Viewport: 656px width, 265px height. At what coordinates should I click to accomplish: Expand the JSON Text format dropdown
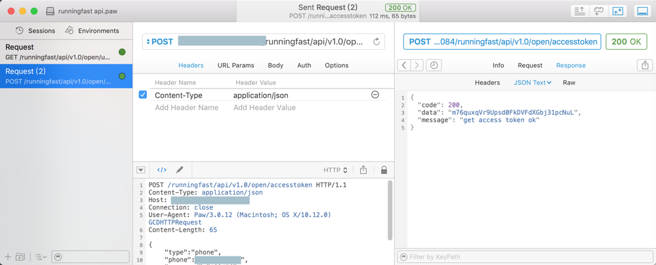pyautogui.click(x=532, y=83)
